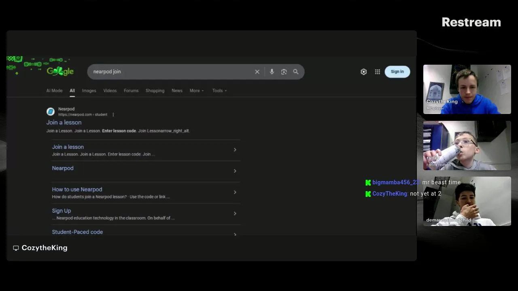Start voice search with microphone icon
Viewport: 518px width, 291px height.
click(x=272, y=72)
